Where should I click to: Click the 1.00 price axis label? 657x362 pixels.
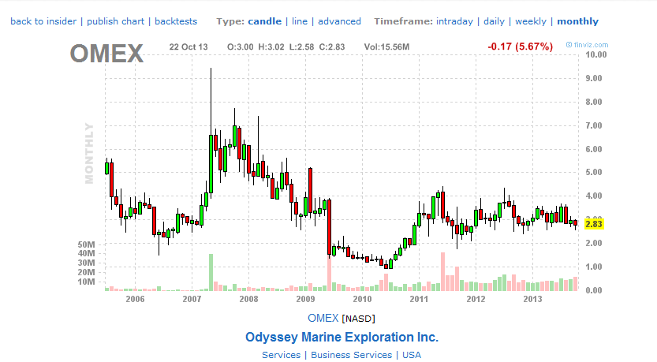[x=594, y=267]
